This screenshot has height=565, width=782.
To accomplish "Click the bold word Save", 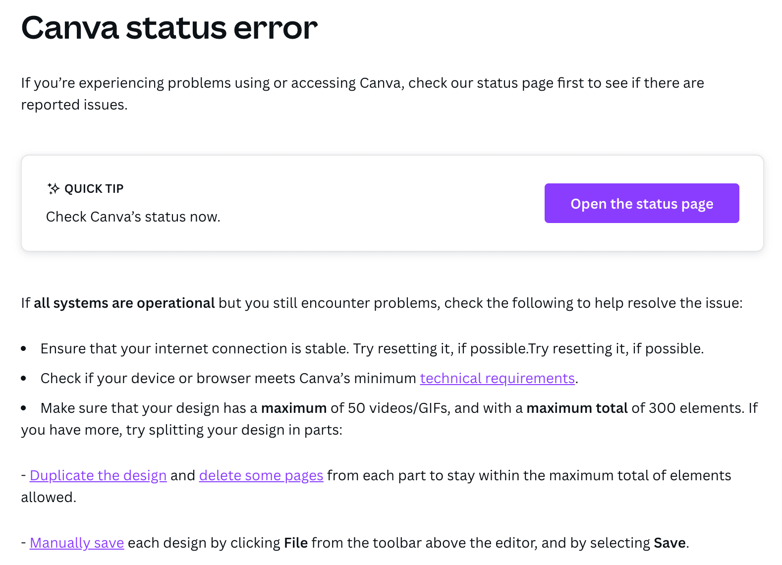I will (x=670, y=543).
